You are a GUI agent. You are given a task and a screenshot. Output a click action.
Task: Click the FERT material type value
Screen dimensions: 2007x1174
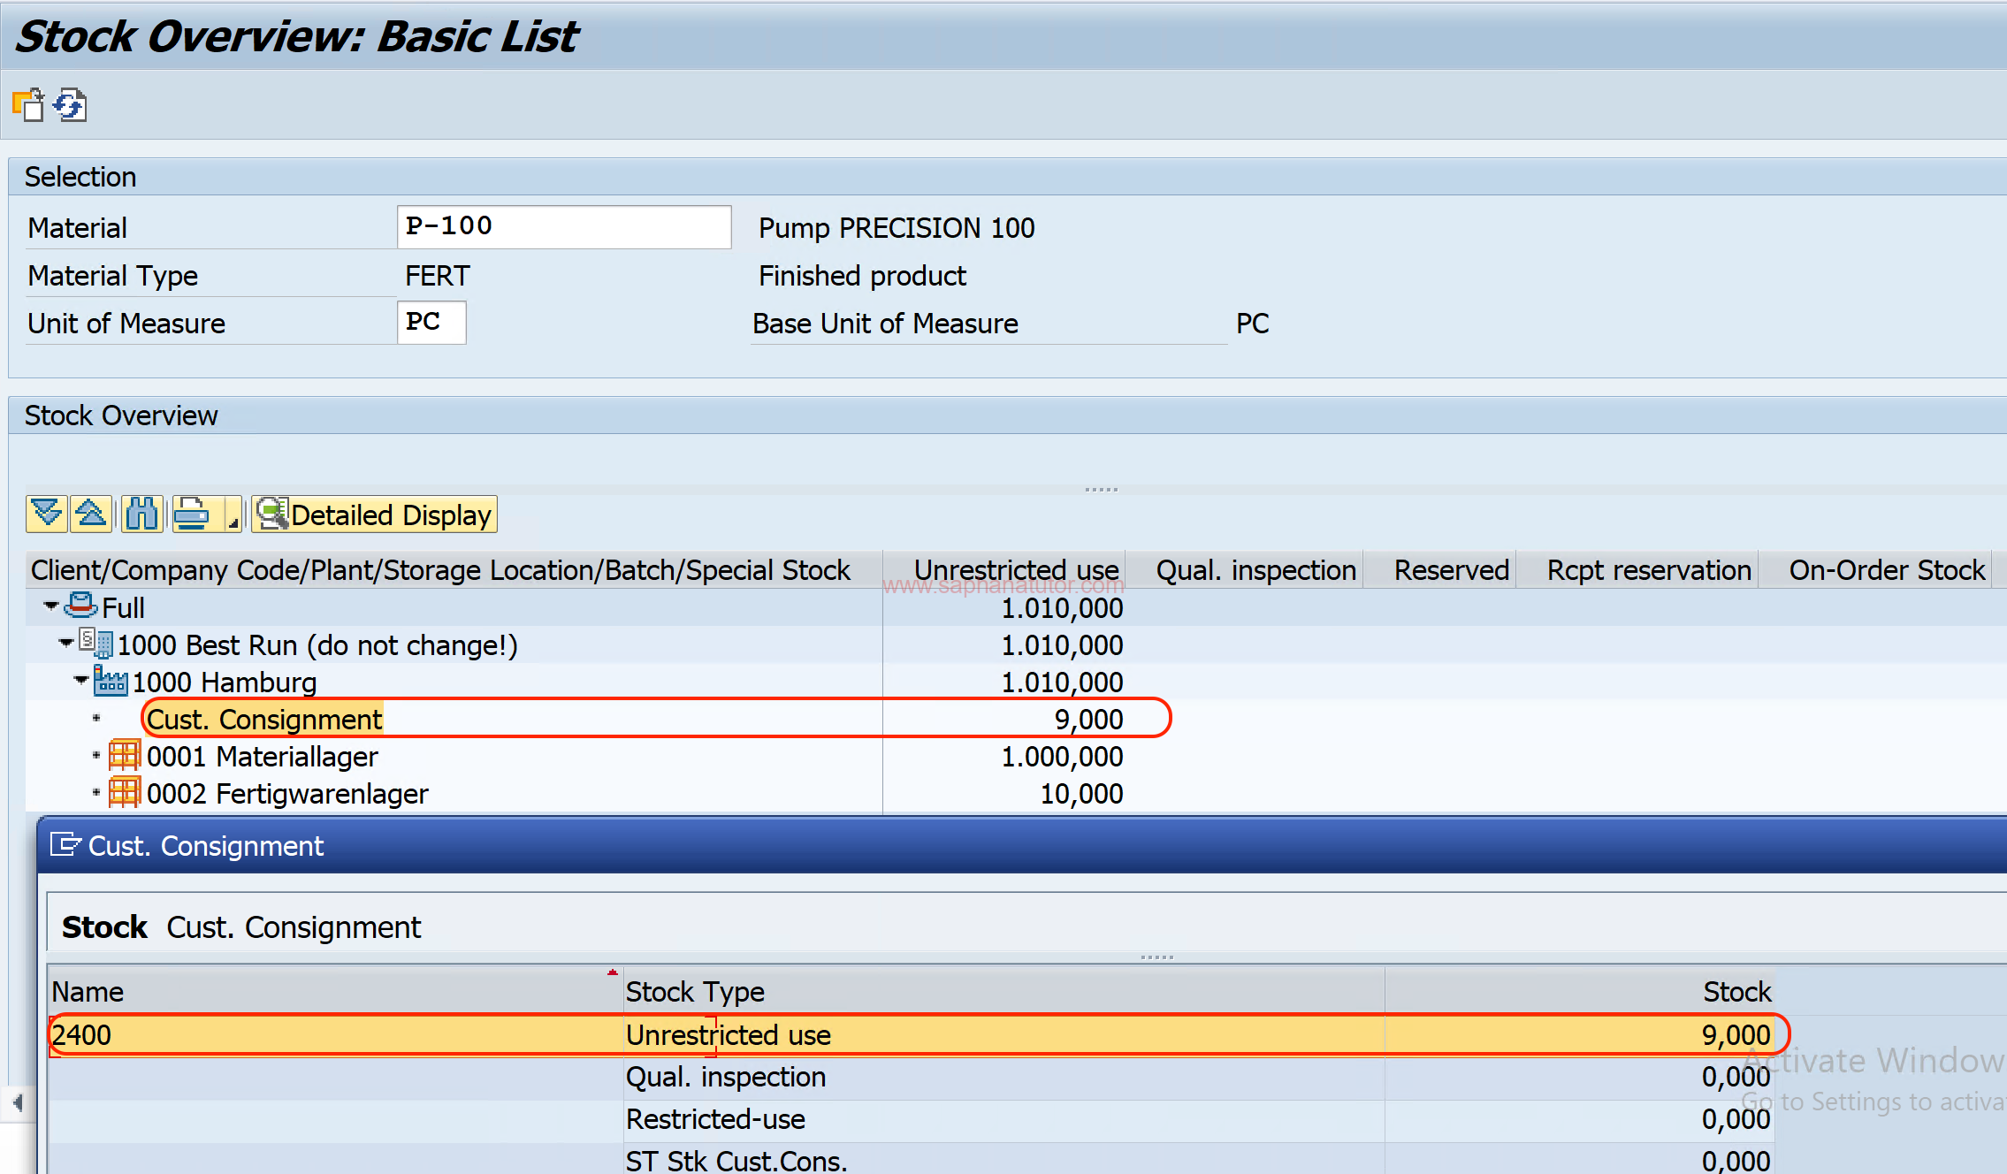click(437, 276)
